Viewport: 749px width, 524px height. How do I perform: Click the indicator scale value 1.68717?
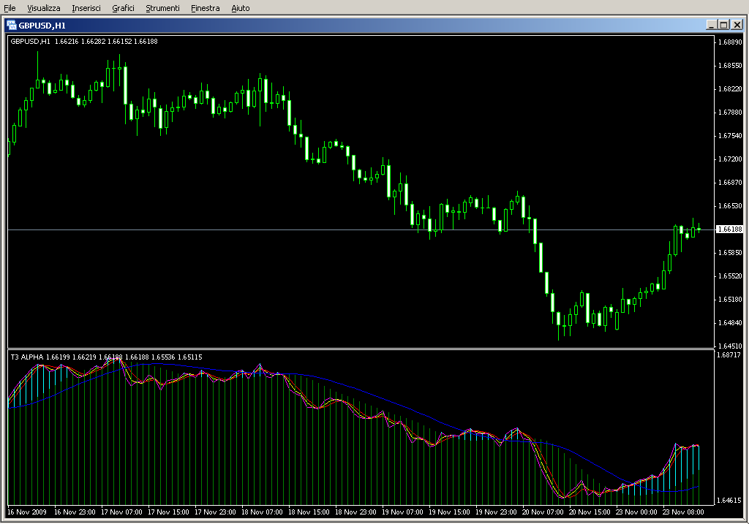tap(729, 354)
